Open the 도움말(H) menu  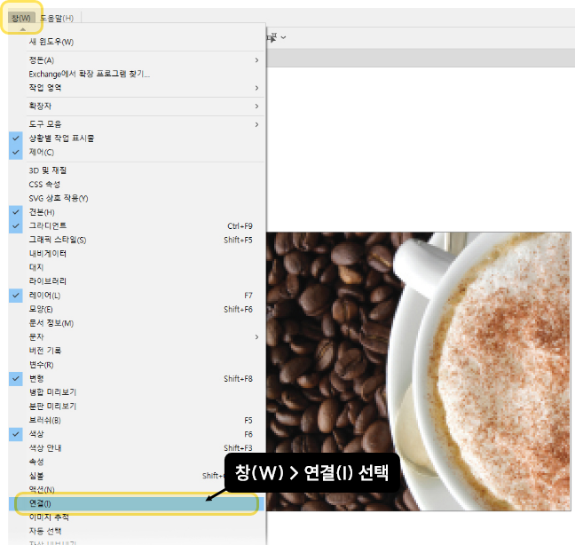57,18
